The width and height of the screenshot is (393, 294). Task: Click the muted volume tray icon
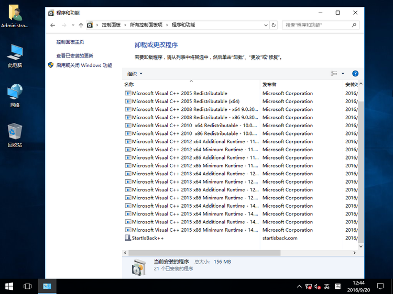[318, 287]
